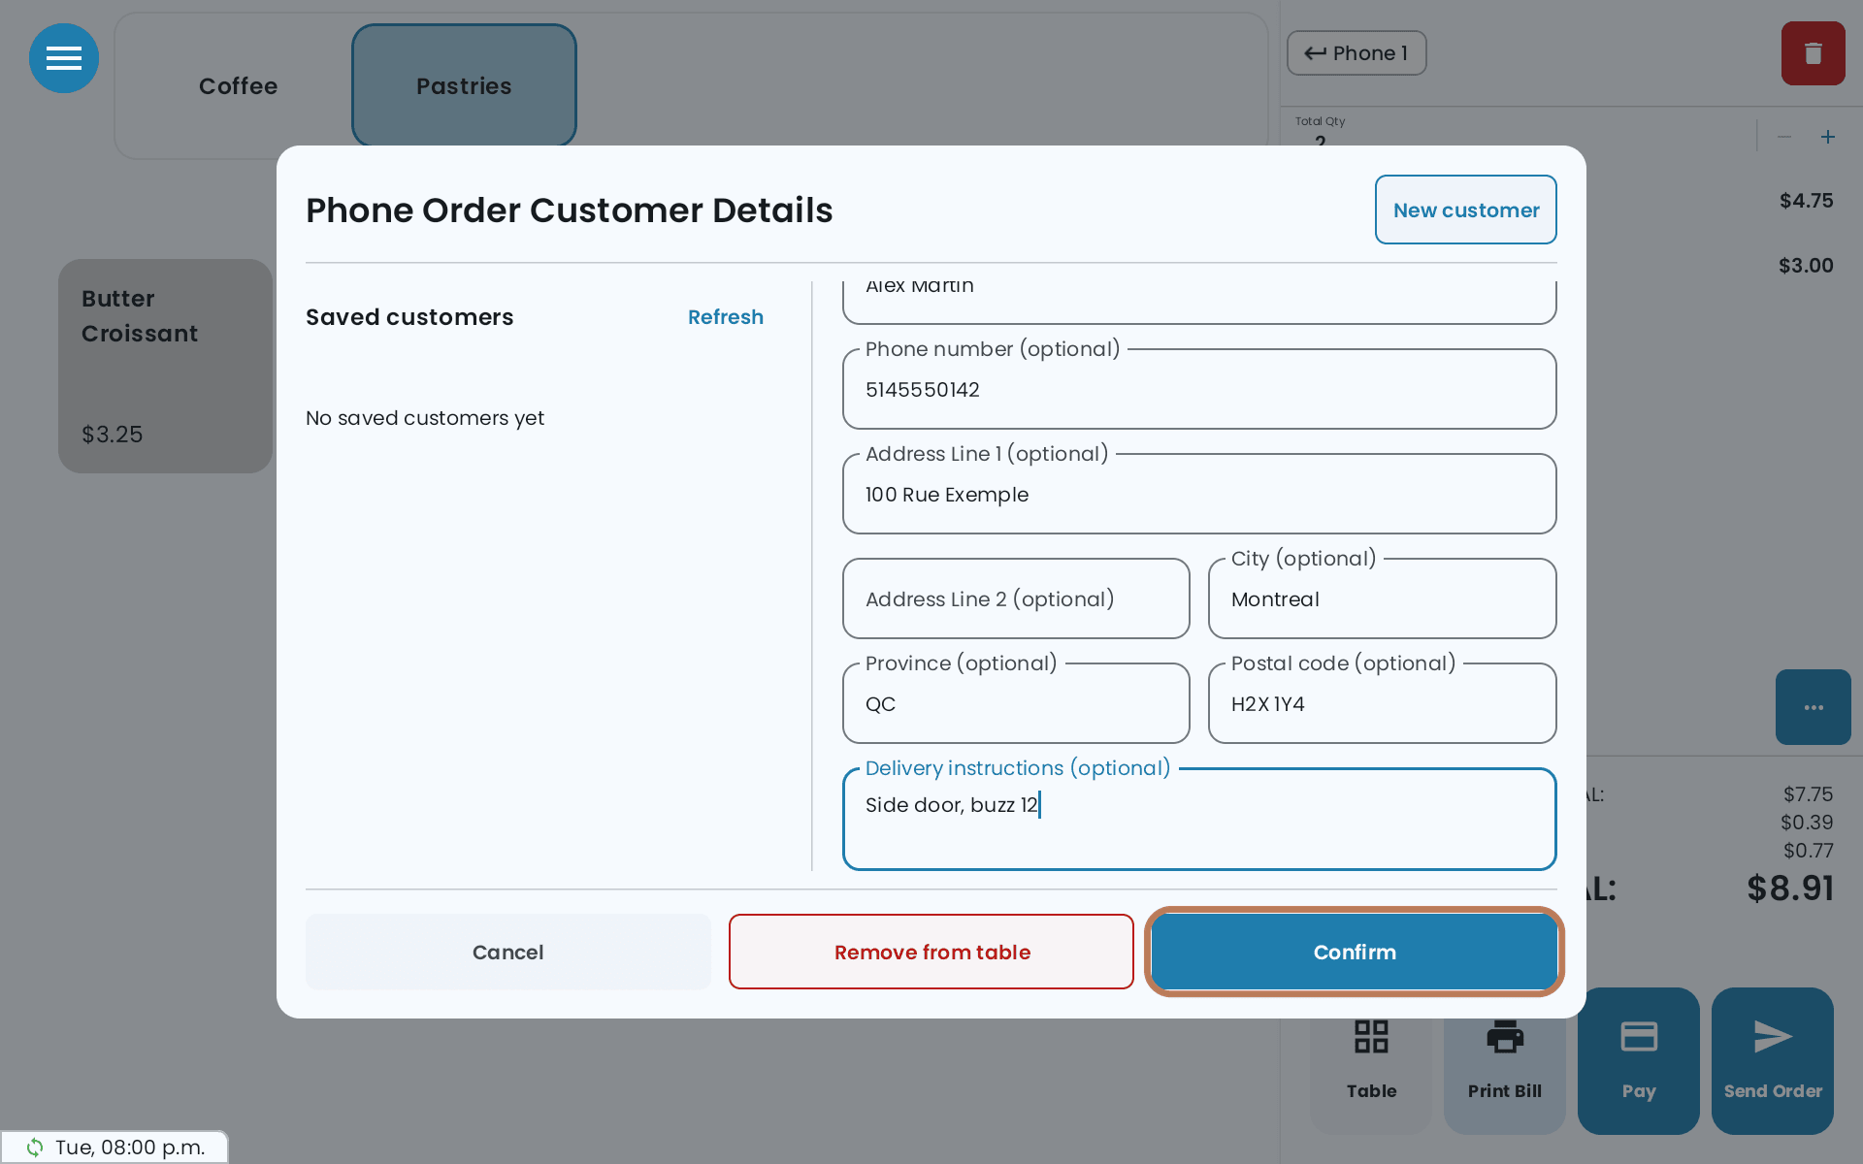
Task: Click the Address Line 2 field
Action: 1016,598
